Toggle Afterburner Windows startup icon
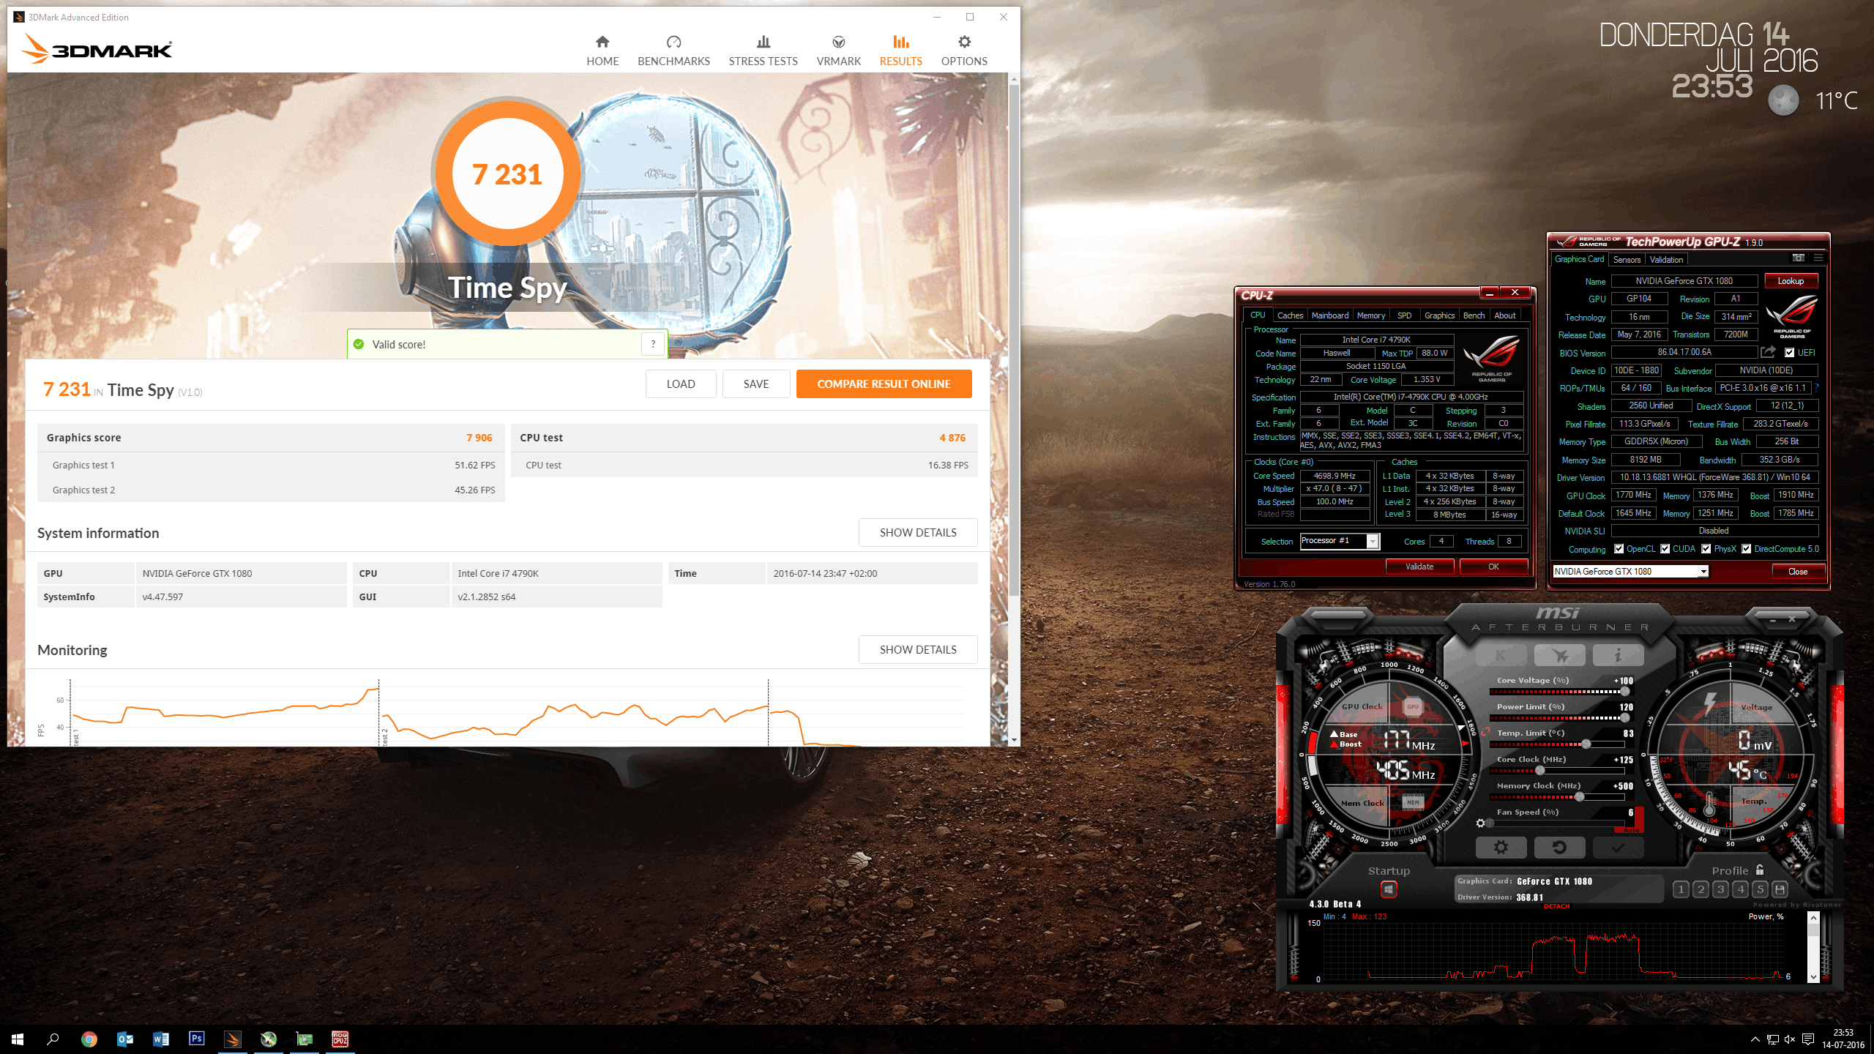This screenshot has width=1874, height=1054. [1389, 889]
